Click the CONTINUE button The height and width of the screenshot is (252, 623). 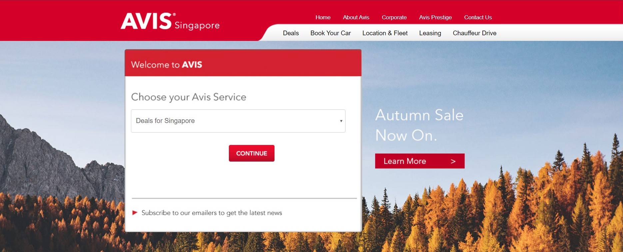point(252,153)
